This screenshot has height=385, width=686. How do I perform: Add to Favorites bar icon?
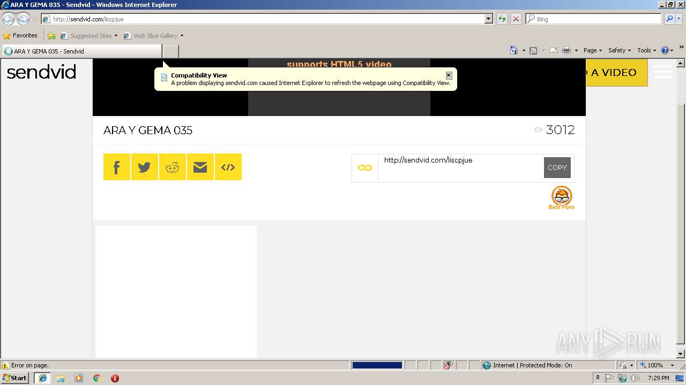coord(51,36)
